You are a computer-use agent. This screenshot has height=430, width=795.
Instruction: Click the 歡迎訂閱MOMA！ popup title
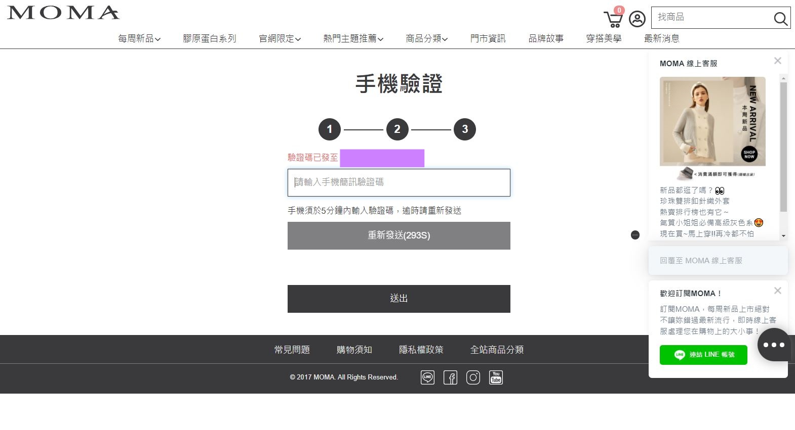pyautogui.click(x=691, y=294)
